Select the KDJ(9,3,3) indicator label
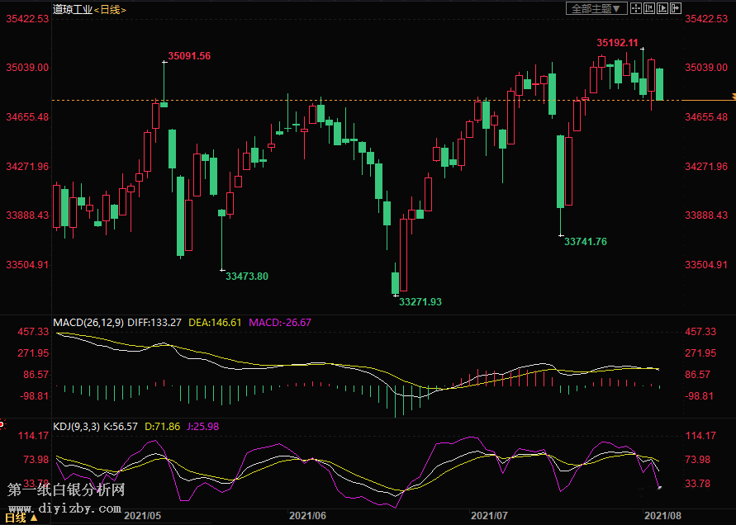 pyautogui.click(x=76, y=427)
